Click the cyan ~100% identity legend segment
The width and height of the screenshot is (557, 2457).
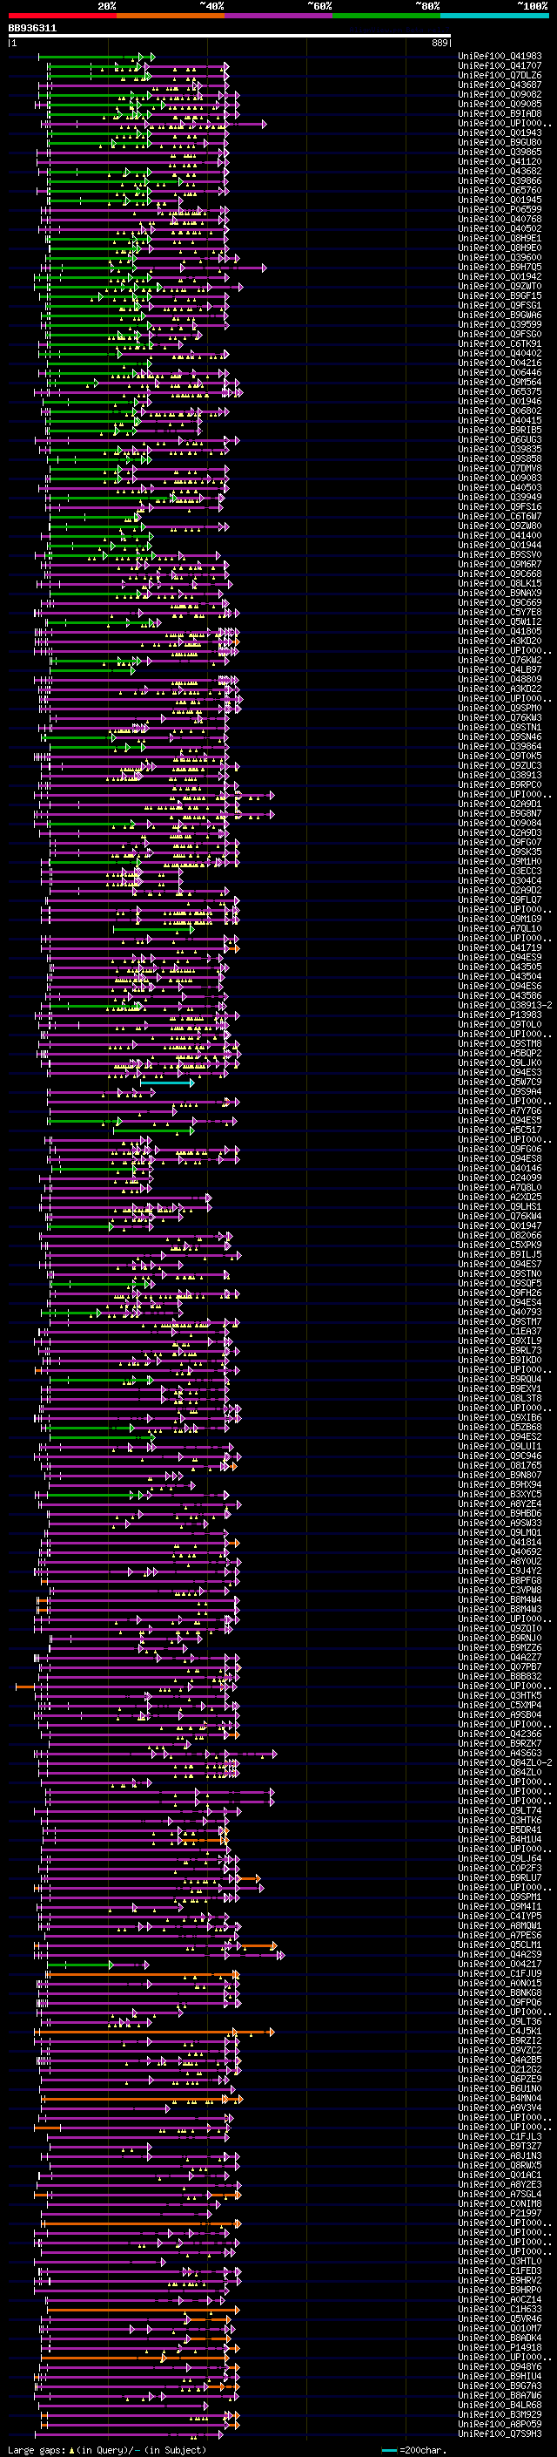coord(494,16)
